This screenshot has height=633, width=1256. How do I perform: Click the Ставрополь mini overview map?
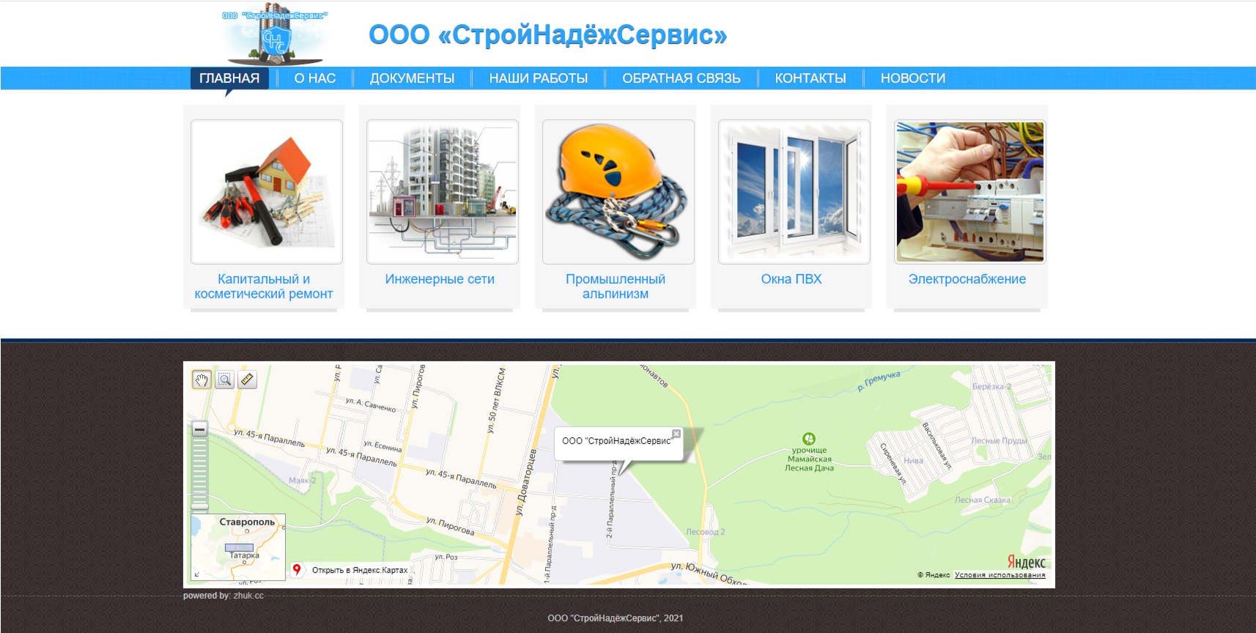(238, 547)
